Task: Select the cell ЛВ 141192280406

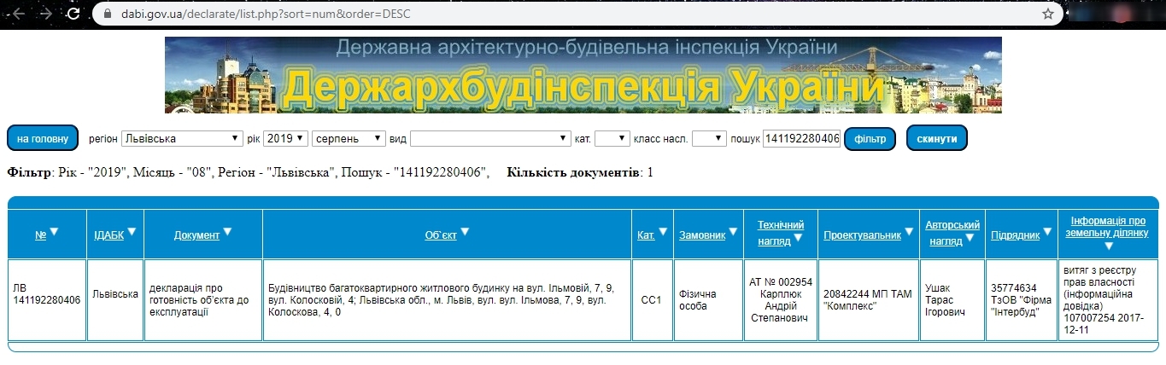Action: click(x=47, y=299)
